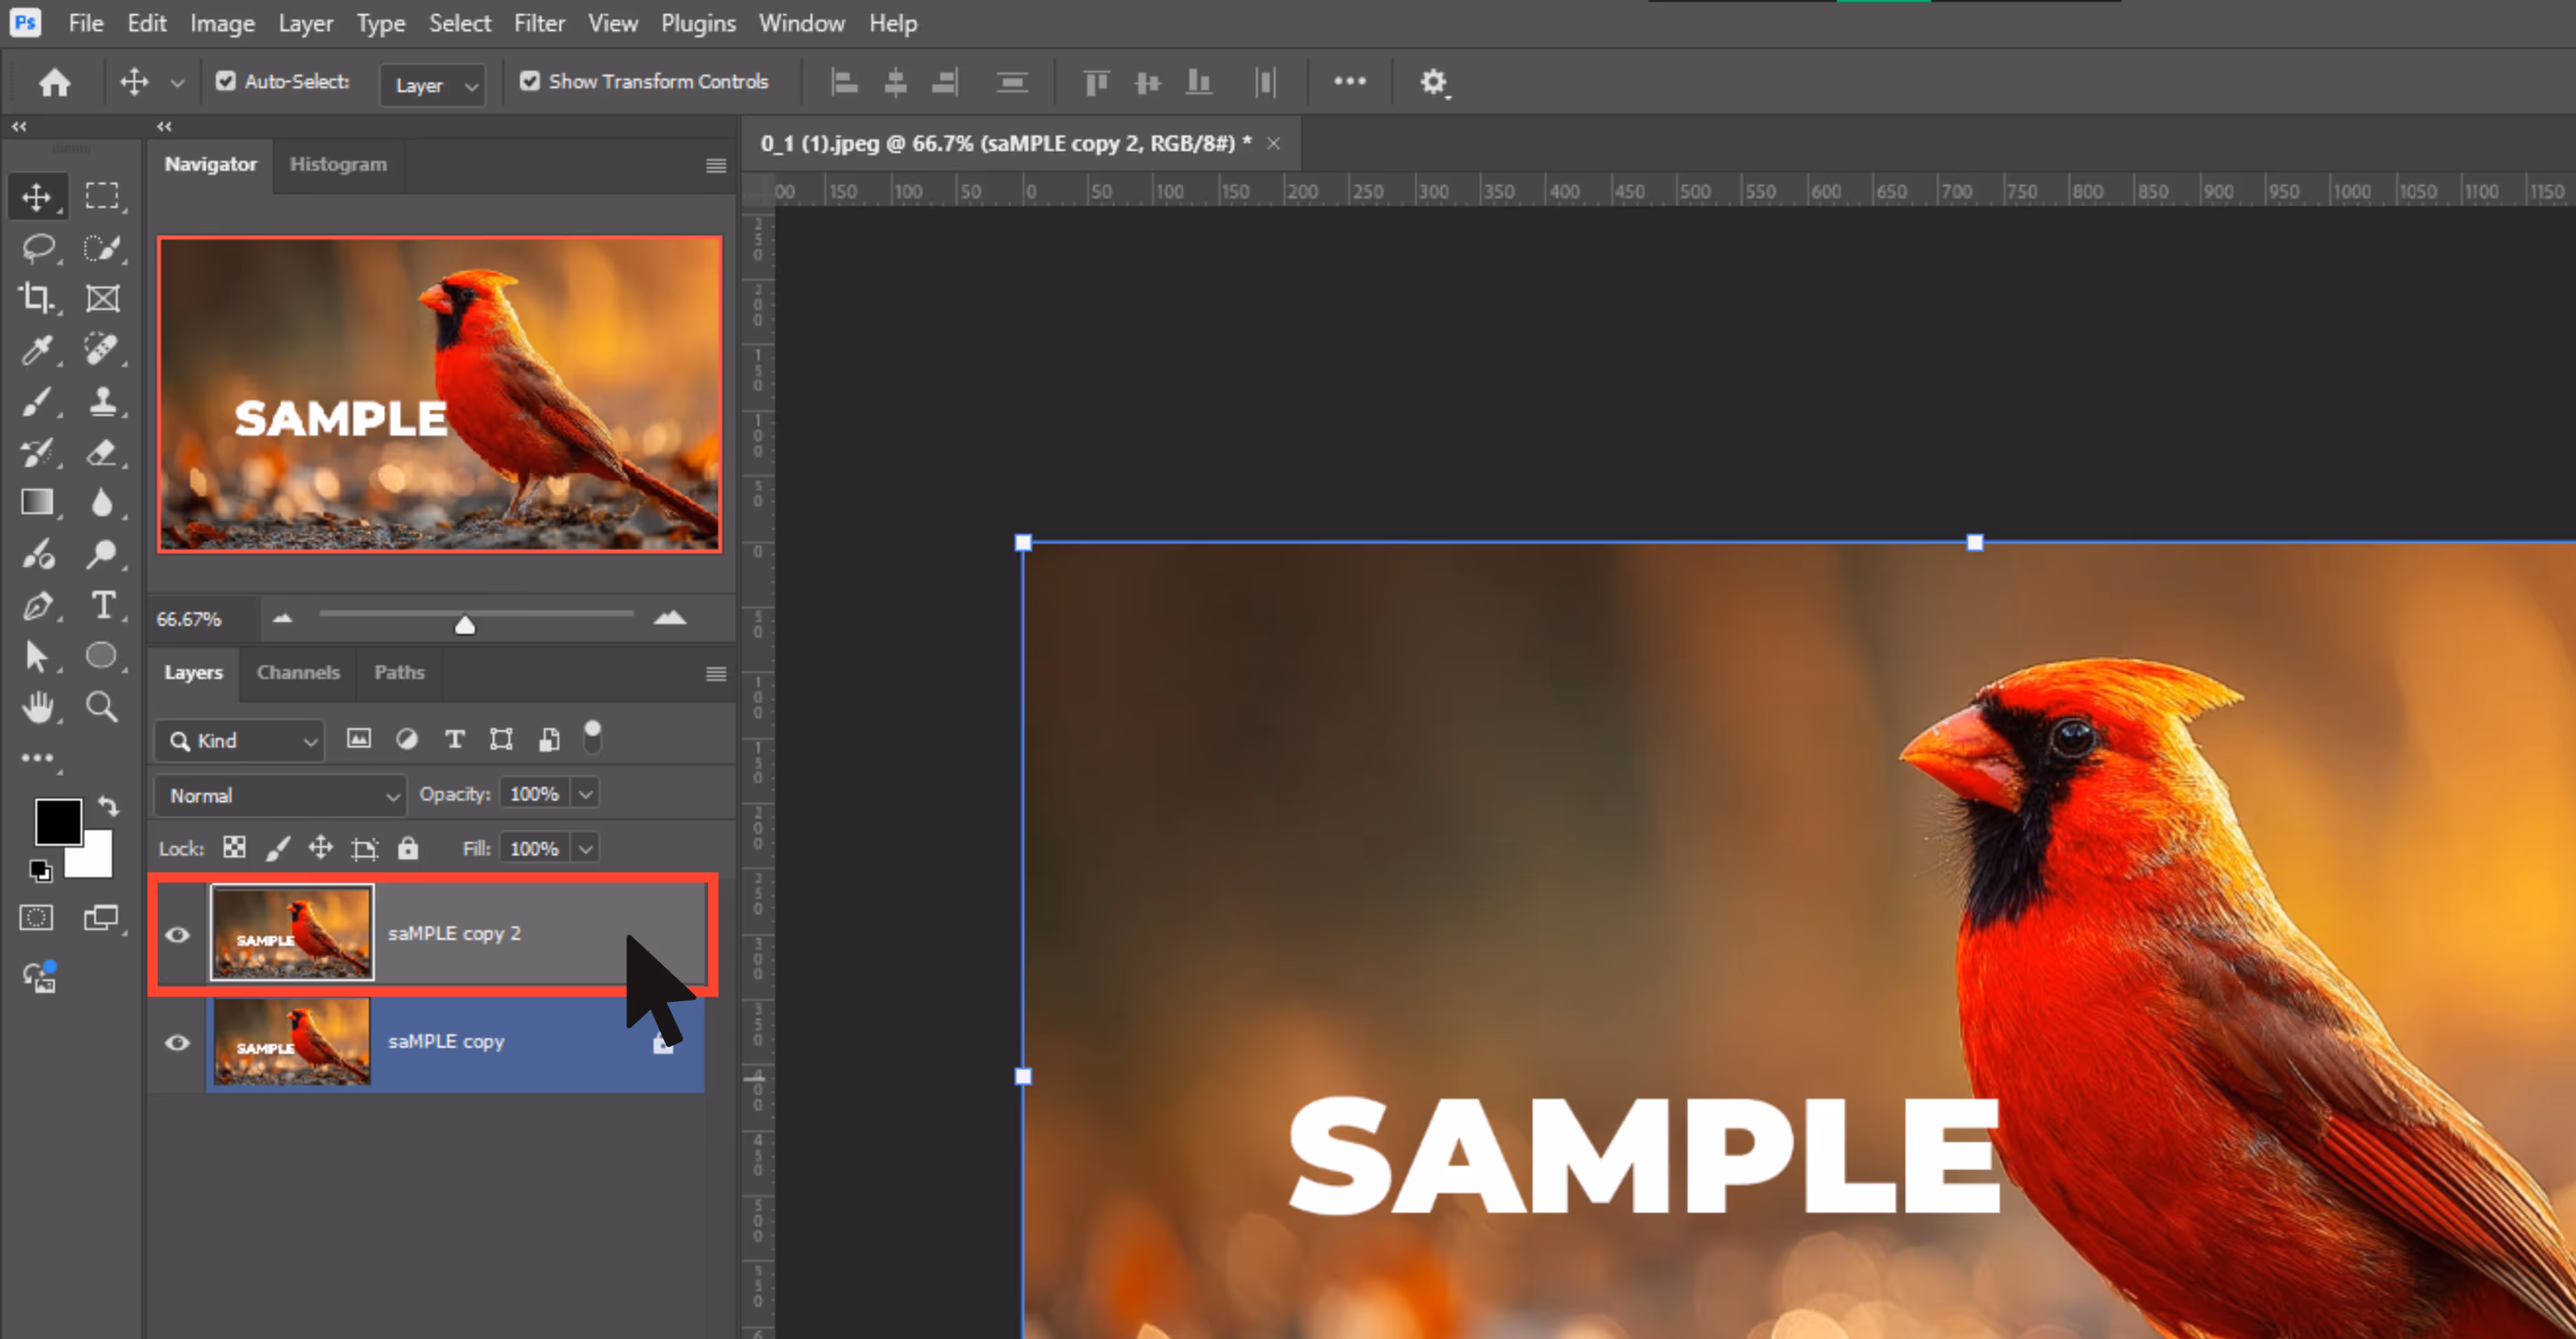Align horizontal centers in options bar
The image size is (2576, 1339).
[x=895, y=82]
